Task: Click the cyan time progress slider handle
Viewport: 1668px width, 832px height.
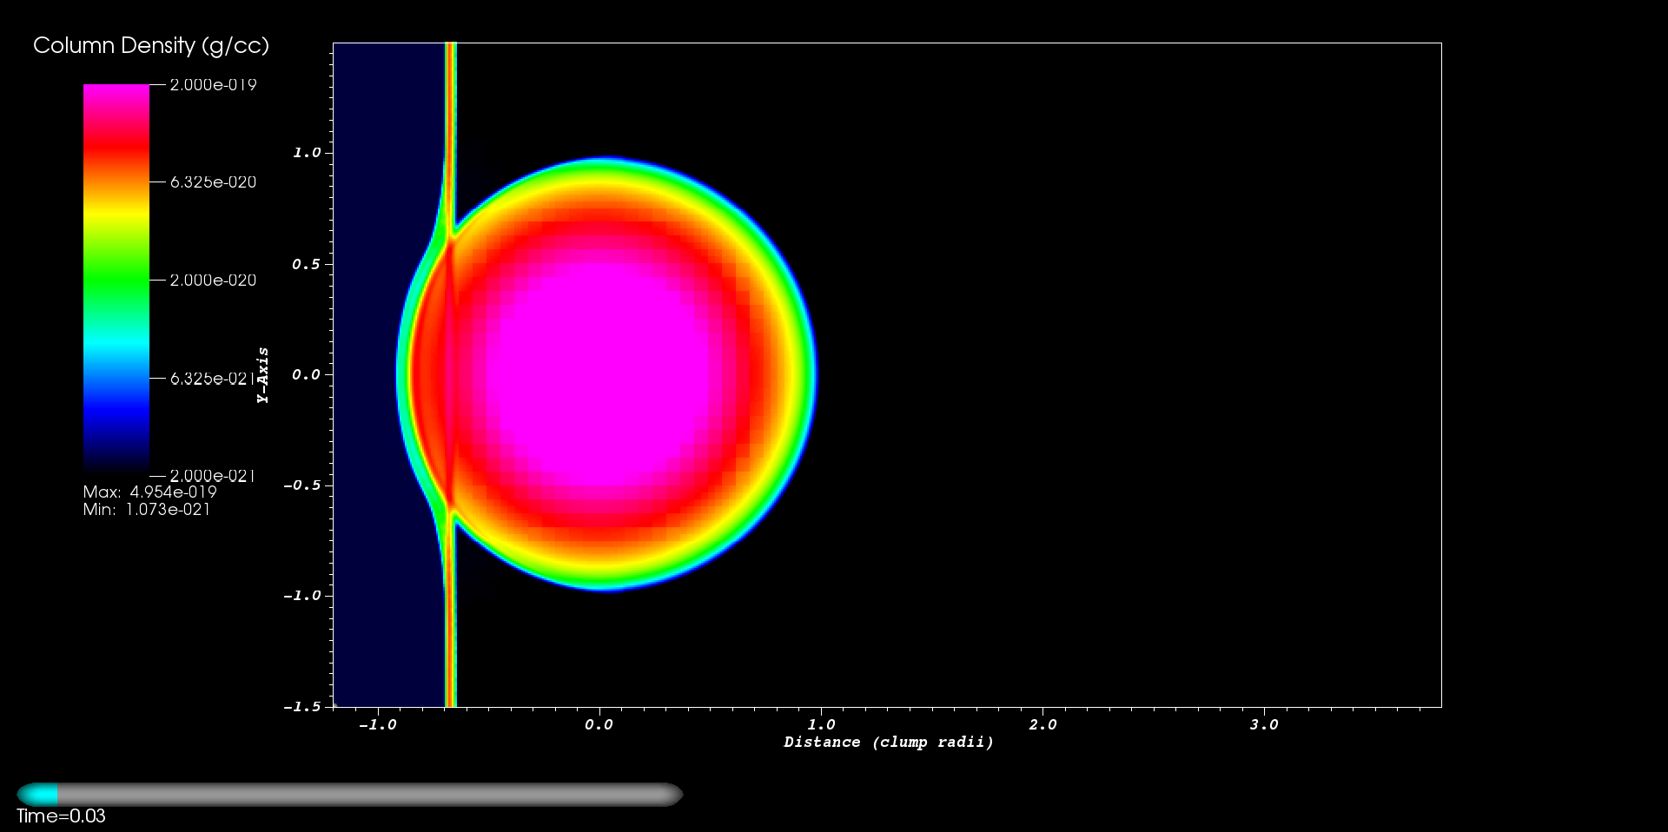Action: point(37,795)
